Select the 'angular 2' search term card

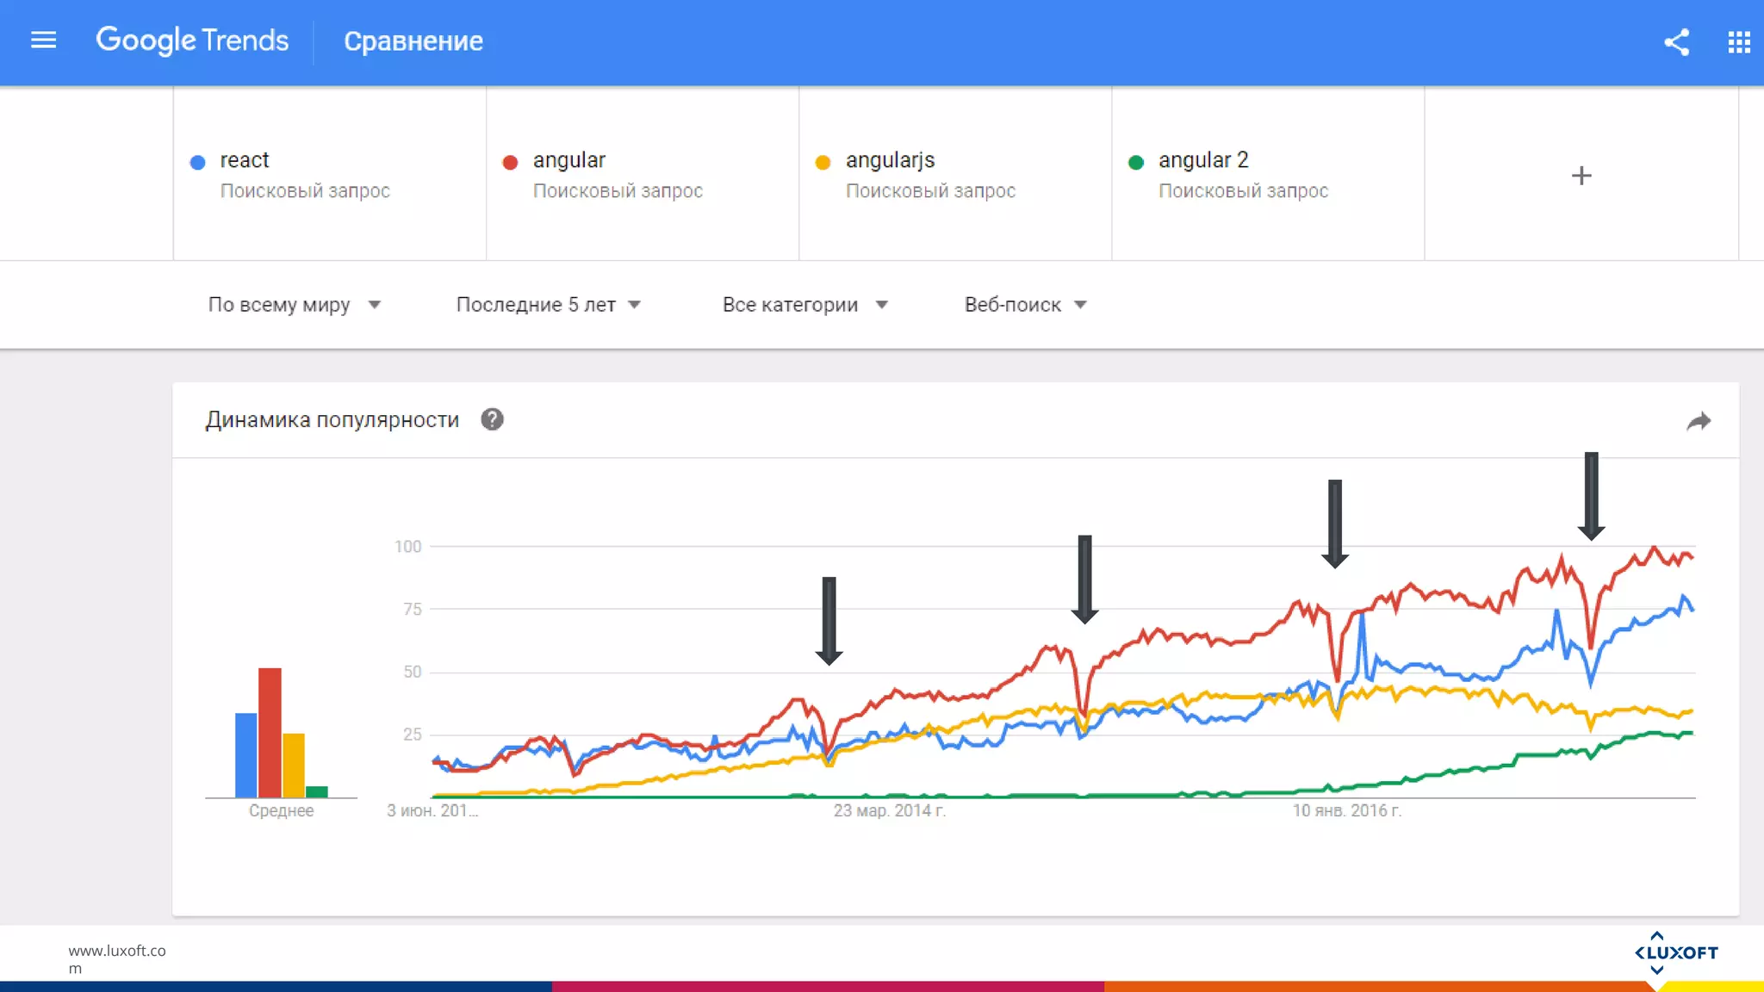tap(1268, 174)
